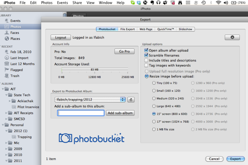Open the lfabich/trapping/2012 album dropdown
The height and width of the screenshot is (165, 248).
(90, 100)
